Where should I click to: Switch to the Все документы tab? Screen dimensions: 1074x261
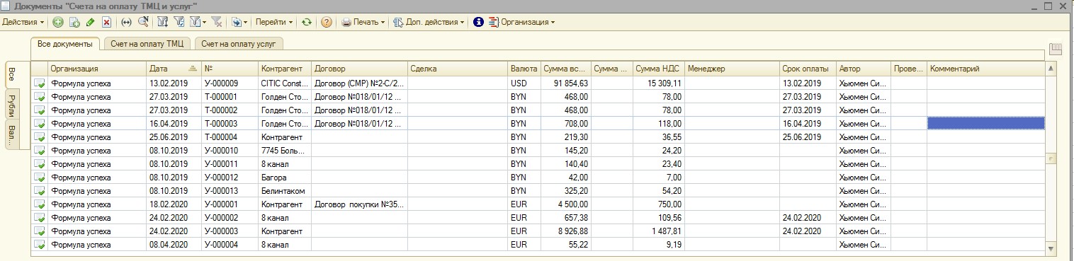[x=64, y=44]
